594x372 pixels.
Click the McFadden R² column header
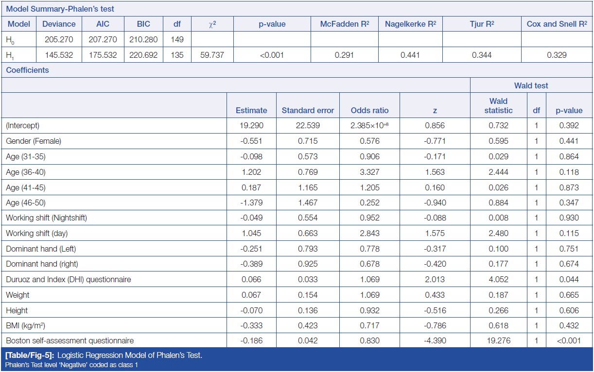tap(344, 24)
